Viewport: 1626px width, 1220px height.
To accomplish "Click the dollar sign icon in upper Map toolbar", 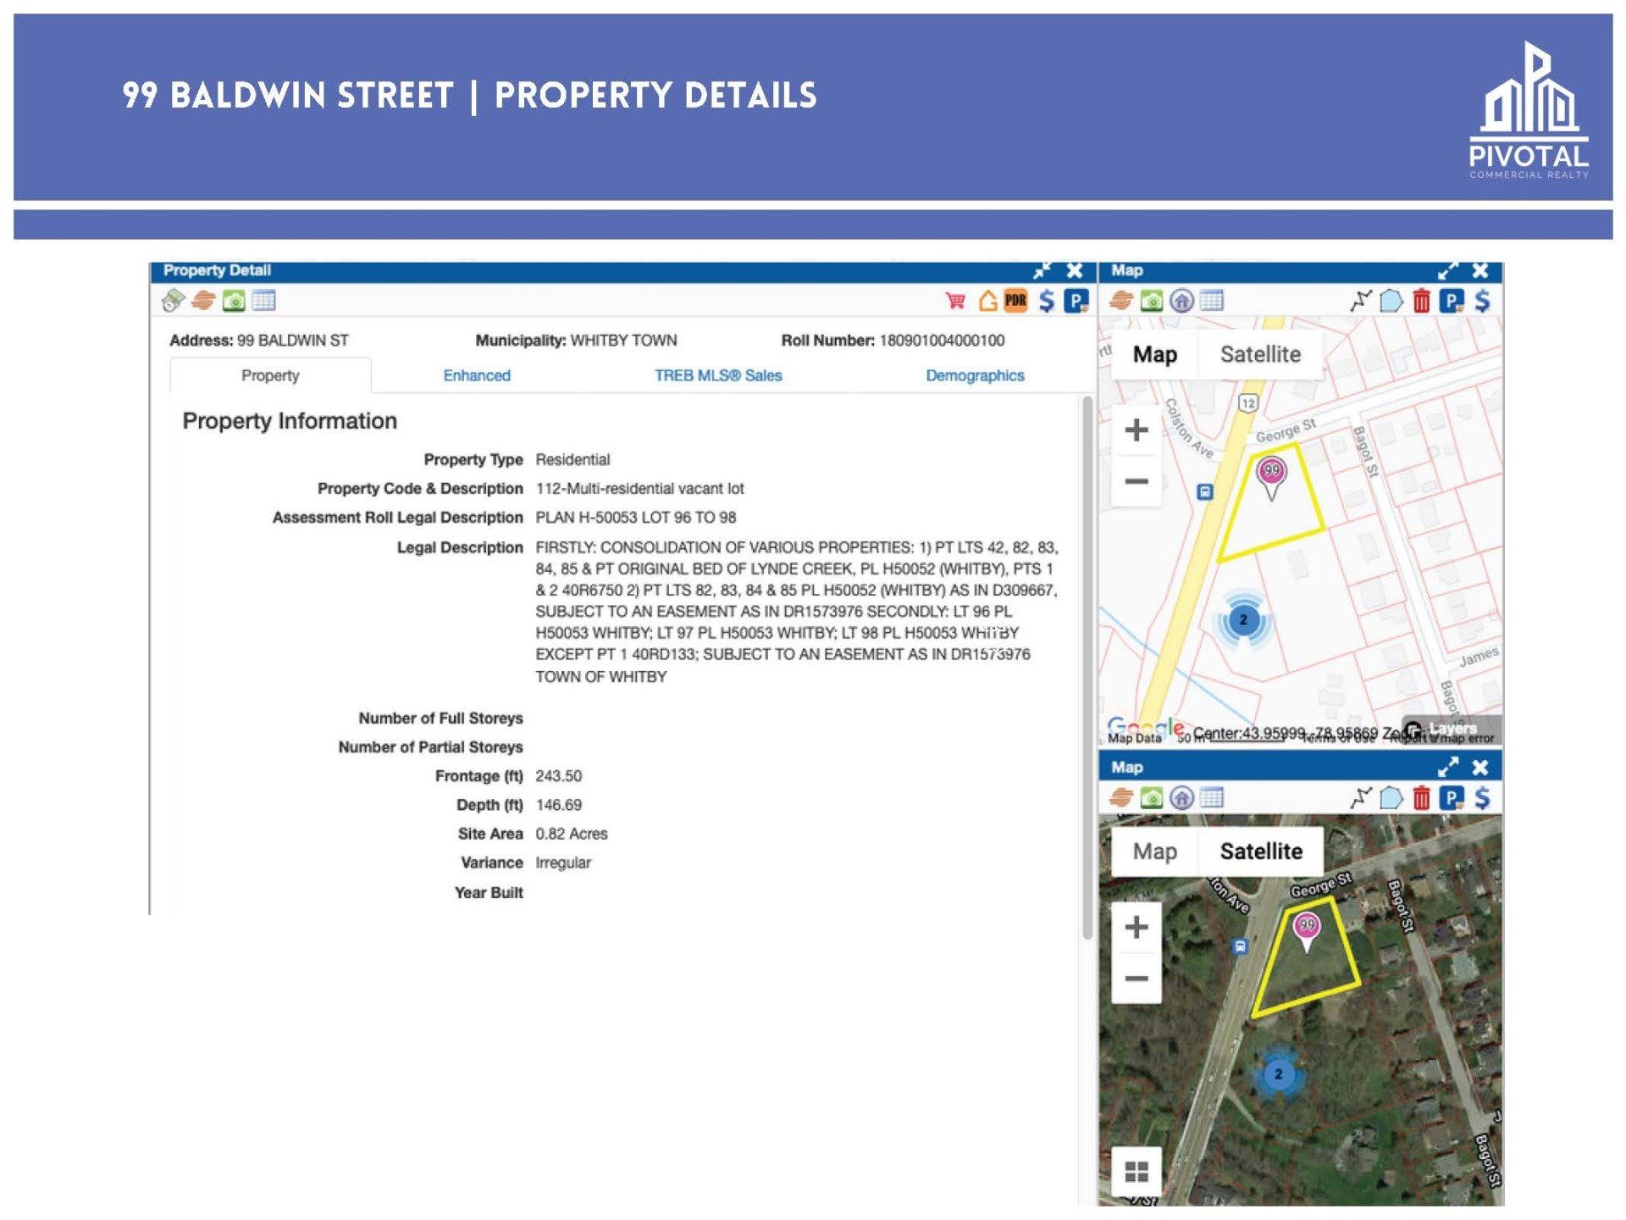I will 1482,301.
